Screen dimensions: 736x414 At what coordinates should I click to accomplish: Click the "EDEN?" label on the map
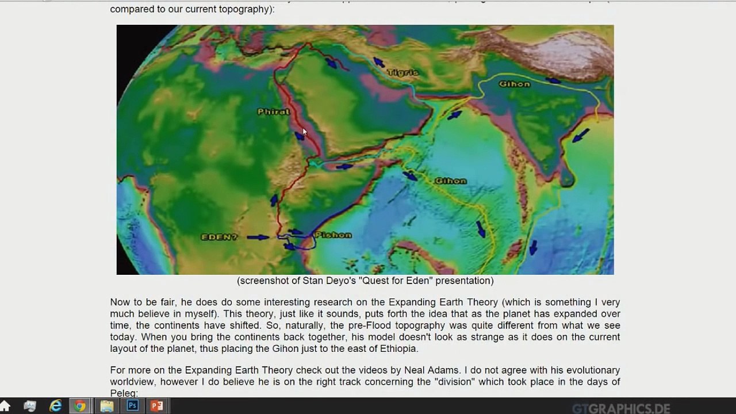[219, 237]
